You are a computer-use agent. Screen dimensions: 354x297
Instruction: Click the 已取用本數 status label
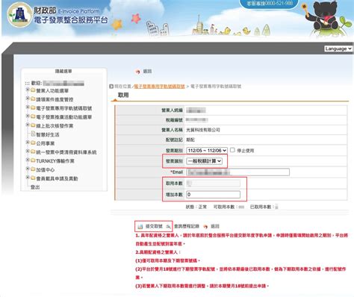pos(262,207)
